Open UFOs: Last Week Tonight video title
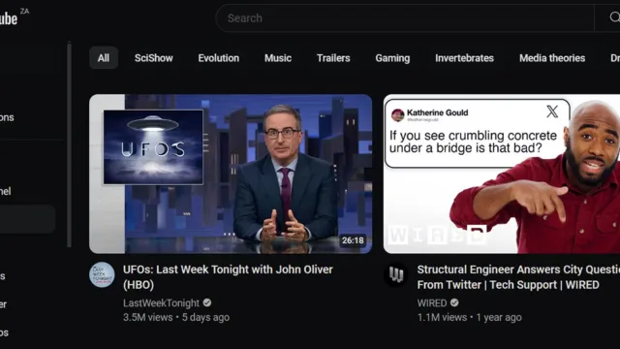This screenshot has height=349, width=620. coord(228,277)
